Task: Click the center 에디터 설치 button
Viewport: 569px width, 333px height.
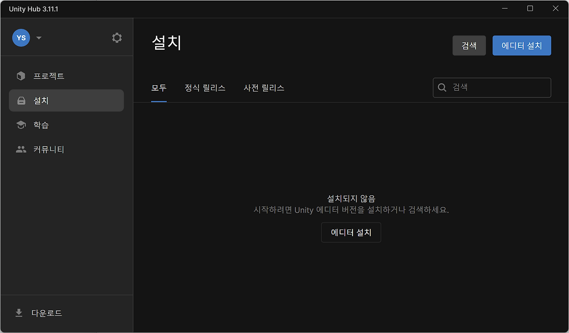Action: click(x=351, y=232)
